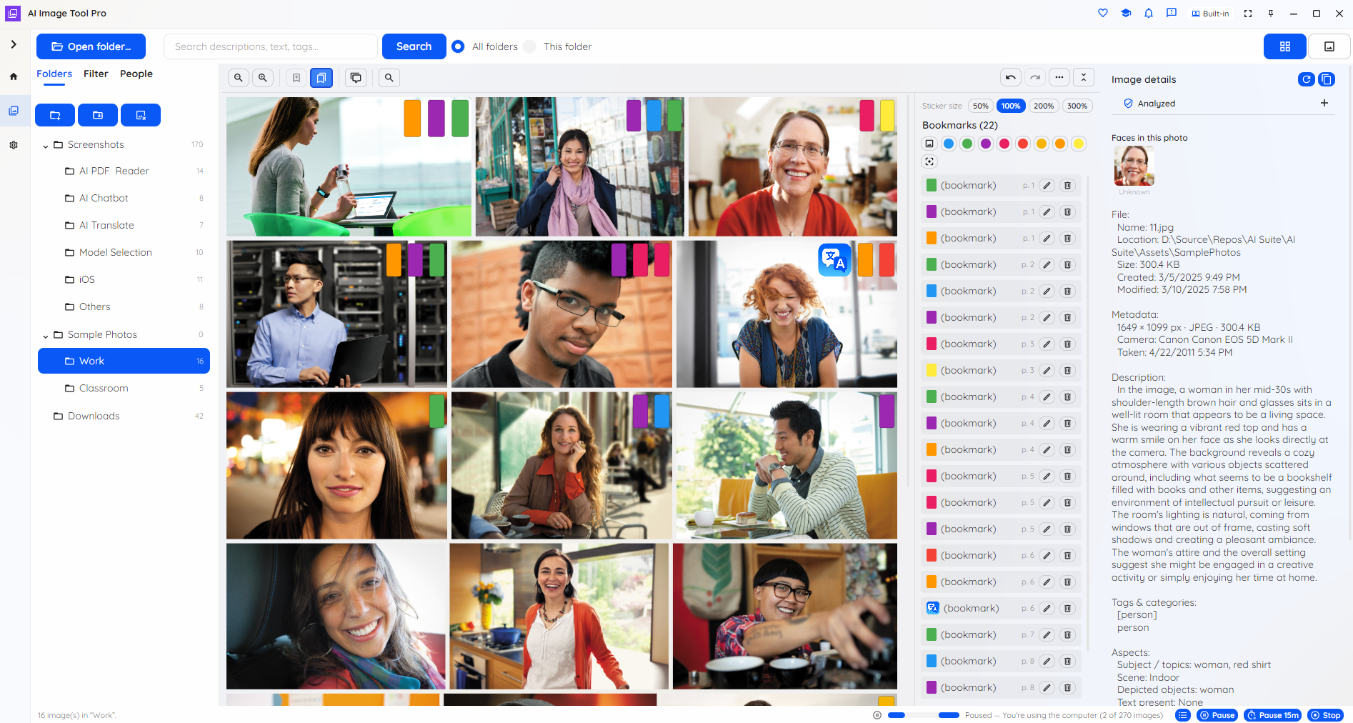Toggle the bookmarks panel button in the gallery toolbar
The height and width of the screenshot is (723, 1353).
(x=321, y=78)
